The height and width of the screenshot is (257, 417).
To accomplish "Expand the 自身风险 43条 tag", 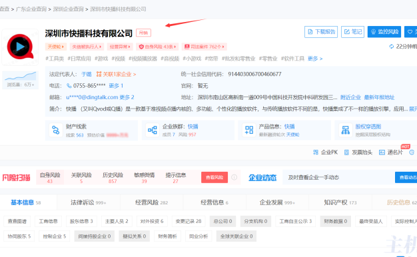I will click(x=157, y=47).
